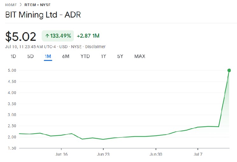This screenshot has height=162, width=237.
Task: Show the 1Y chart range
Action: point(103,56)
